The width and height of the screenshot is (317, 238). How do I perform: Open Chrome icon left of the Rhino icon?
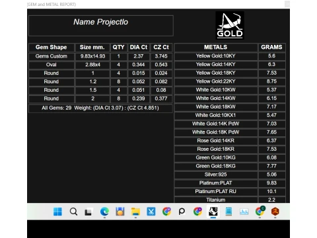[x=197, y=212]
